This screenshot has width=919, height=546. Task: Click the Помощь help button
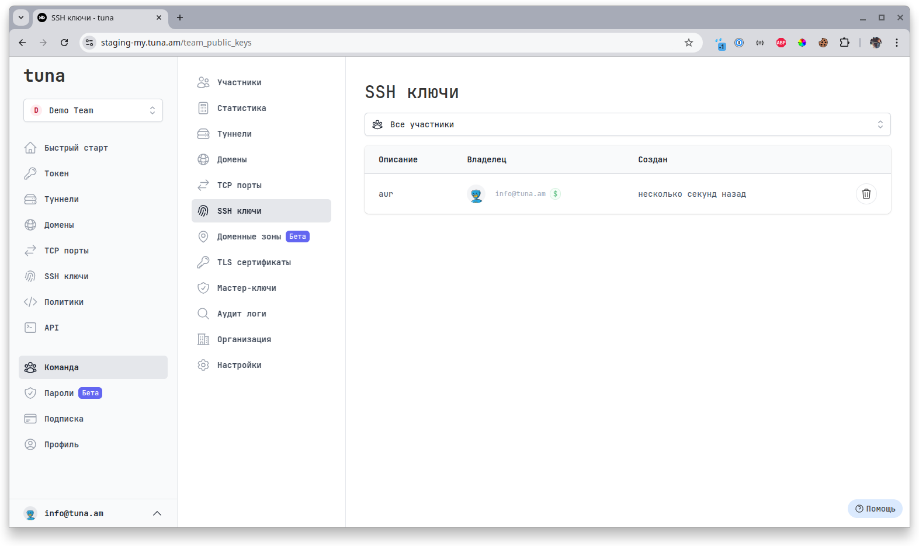(875, 509)
